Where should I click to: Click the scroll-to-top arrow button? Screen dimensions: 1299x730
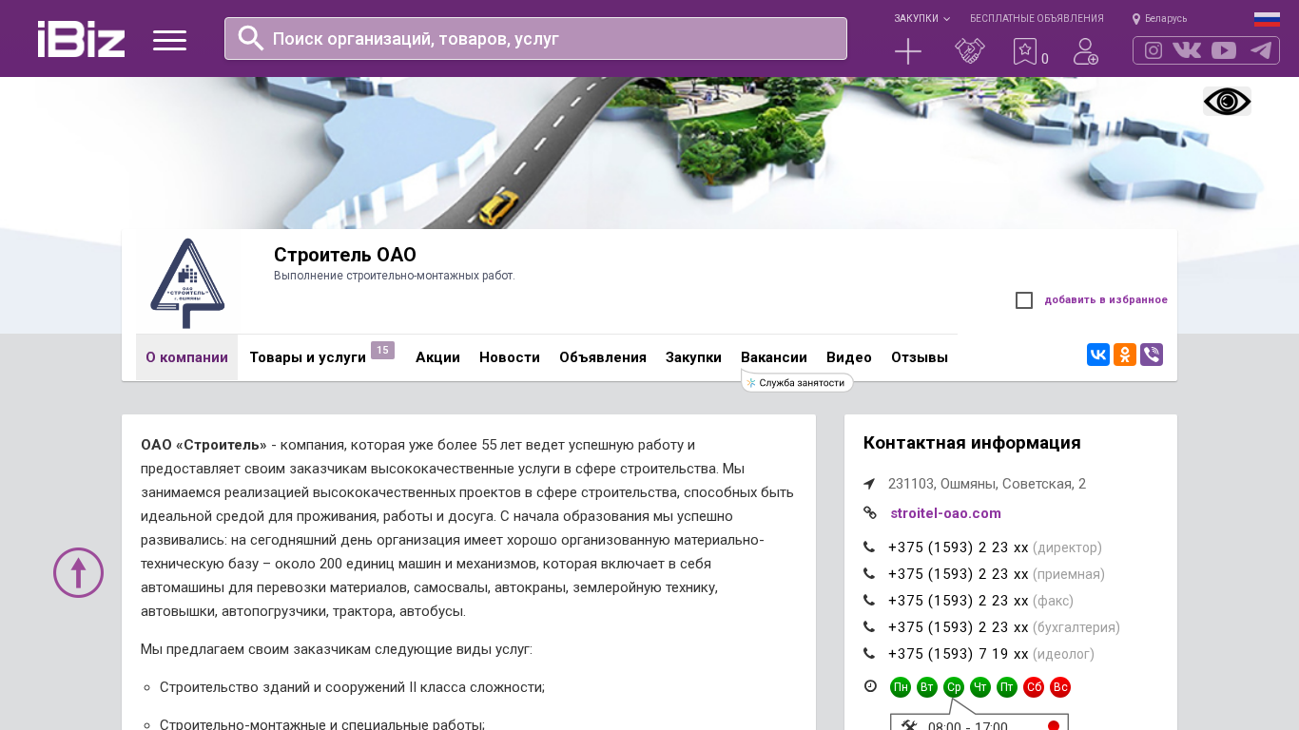[78, 572]
